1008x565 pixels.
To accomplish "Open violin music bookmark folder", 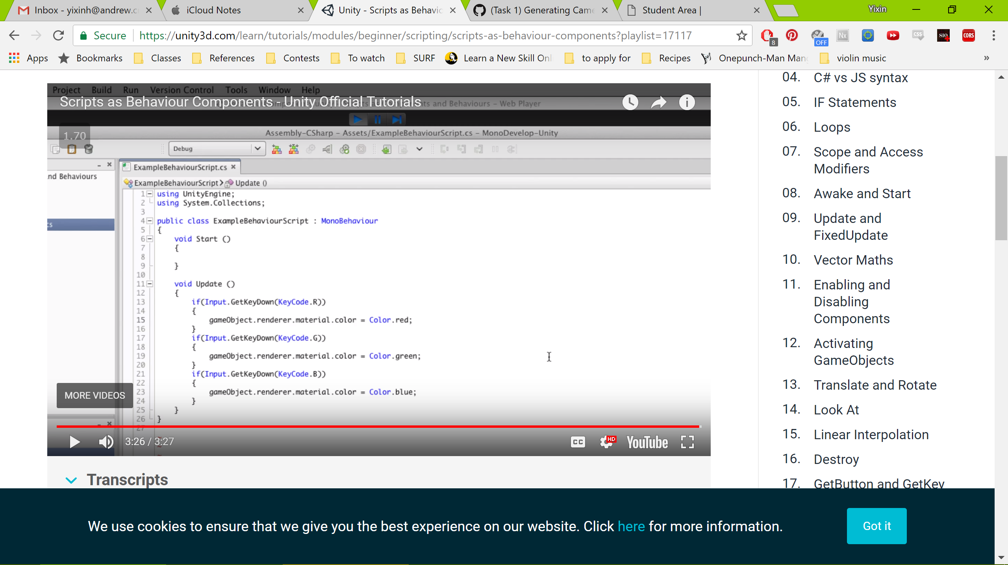I will click(852, 58).
